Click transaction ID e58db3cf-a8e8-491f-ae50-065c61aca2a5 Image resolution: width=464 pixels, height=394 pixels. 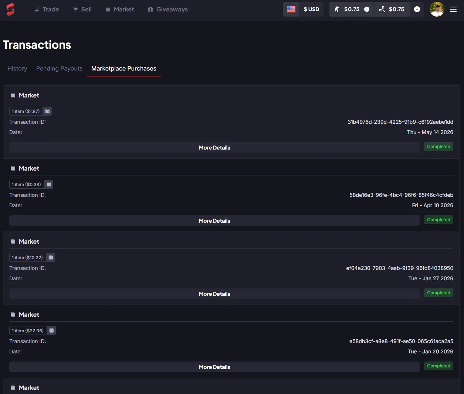(401, 341)
